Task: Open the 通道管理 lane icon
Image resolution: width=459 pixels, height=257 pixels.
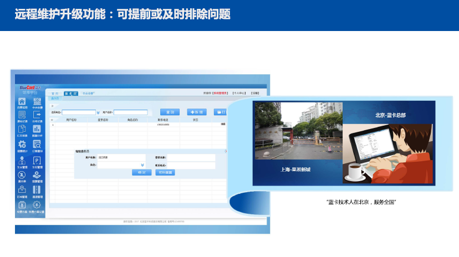Action: pos(37,190)
